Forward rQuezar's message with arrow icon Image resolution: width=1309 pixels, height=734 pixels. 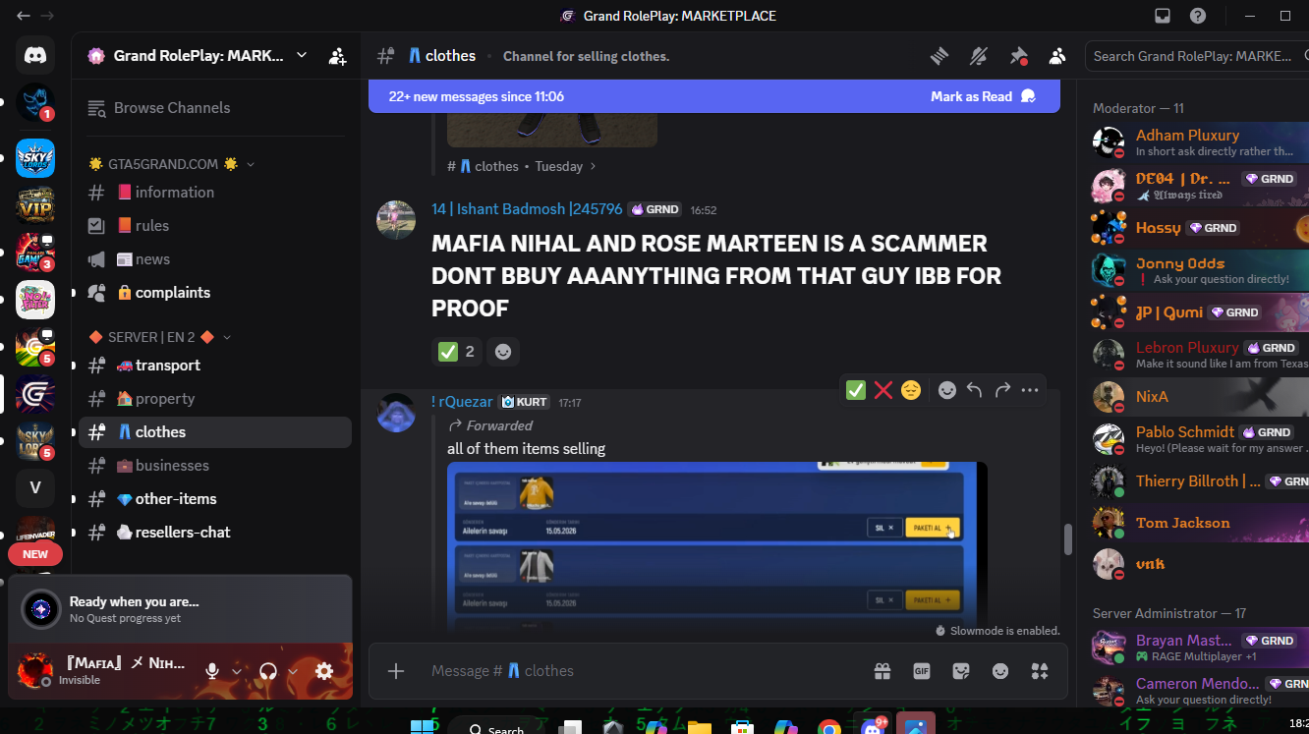click(x=1002, y=390)
